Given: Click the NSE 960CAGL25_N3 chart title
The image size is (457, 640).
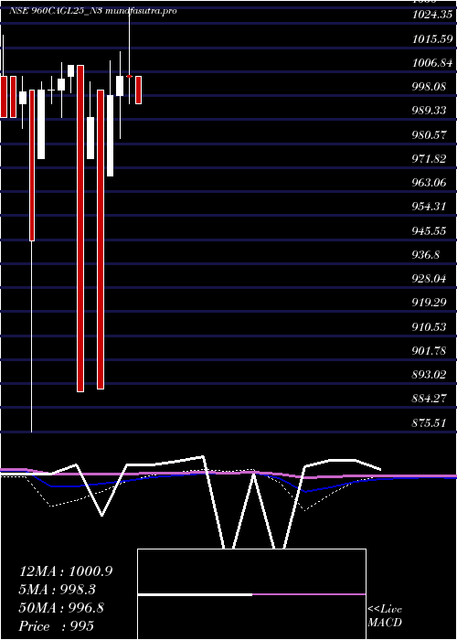Looking at the screenshot, I should click(93, 11).
